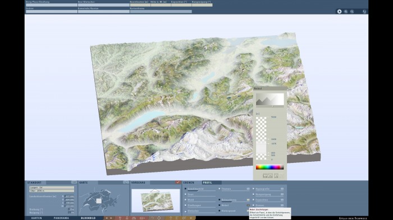The image size is (393, 220).
Task: Click the third button at the Nebel panel bottom
Action: click(x=276, y=176)
